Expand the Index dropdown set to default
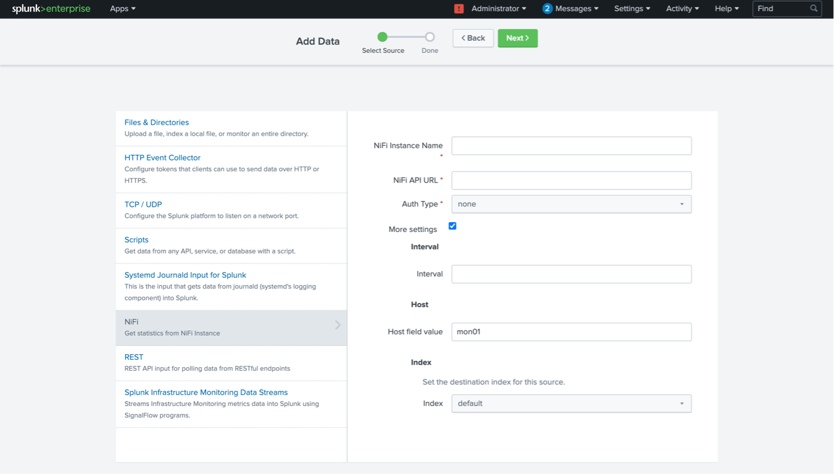Screen dimensions: 835x475 [x=571, y=403]
